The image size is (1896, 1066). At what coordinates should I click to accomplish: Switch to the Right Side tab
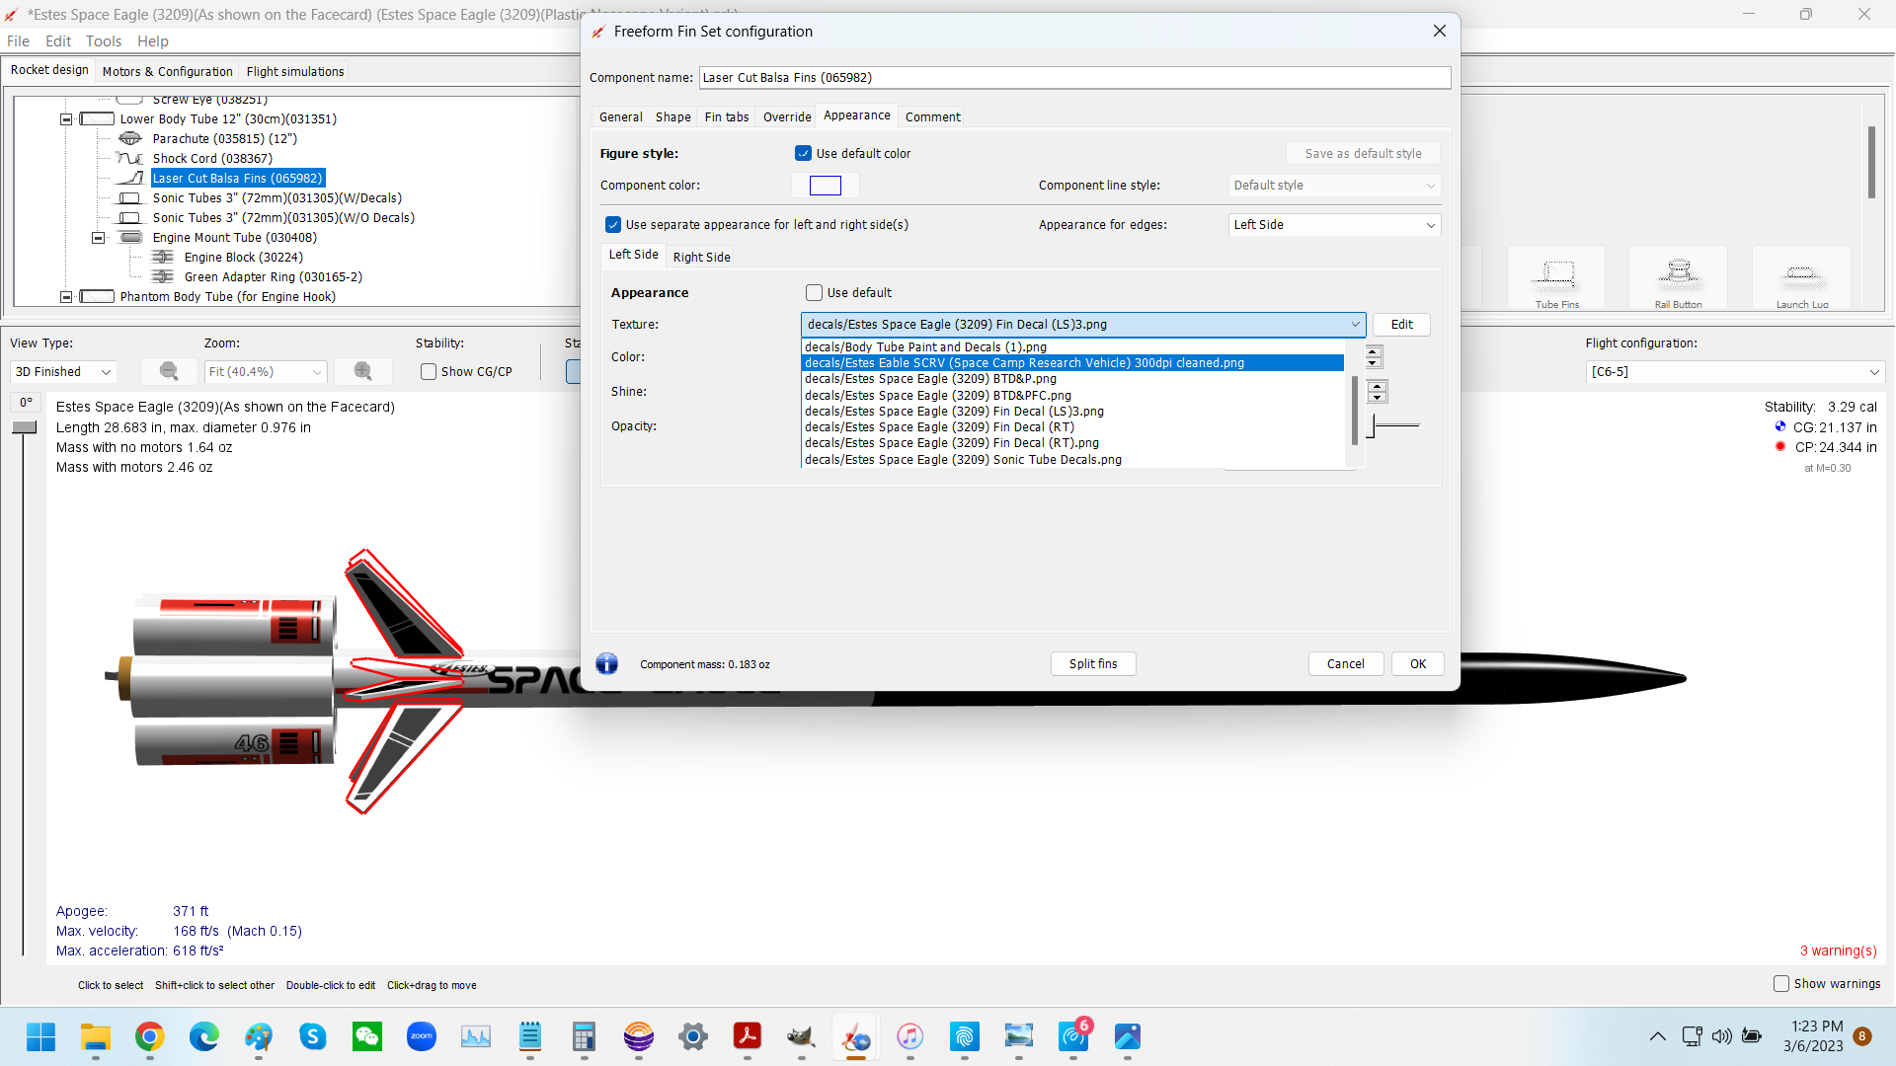coord(701,256)
